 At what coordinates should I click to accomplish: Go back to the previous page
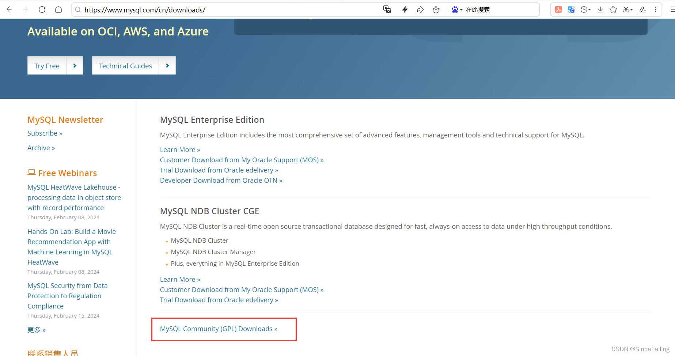tap(9, 10)
